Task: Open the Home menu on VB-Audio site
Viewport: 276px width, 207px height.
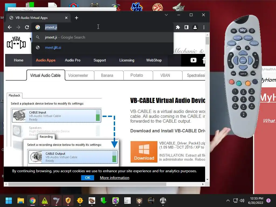Action: click(19, 60)
